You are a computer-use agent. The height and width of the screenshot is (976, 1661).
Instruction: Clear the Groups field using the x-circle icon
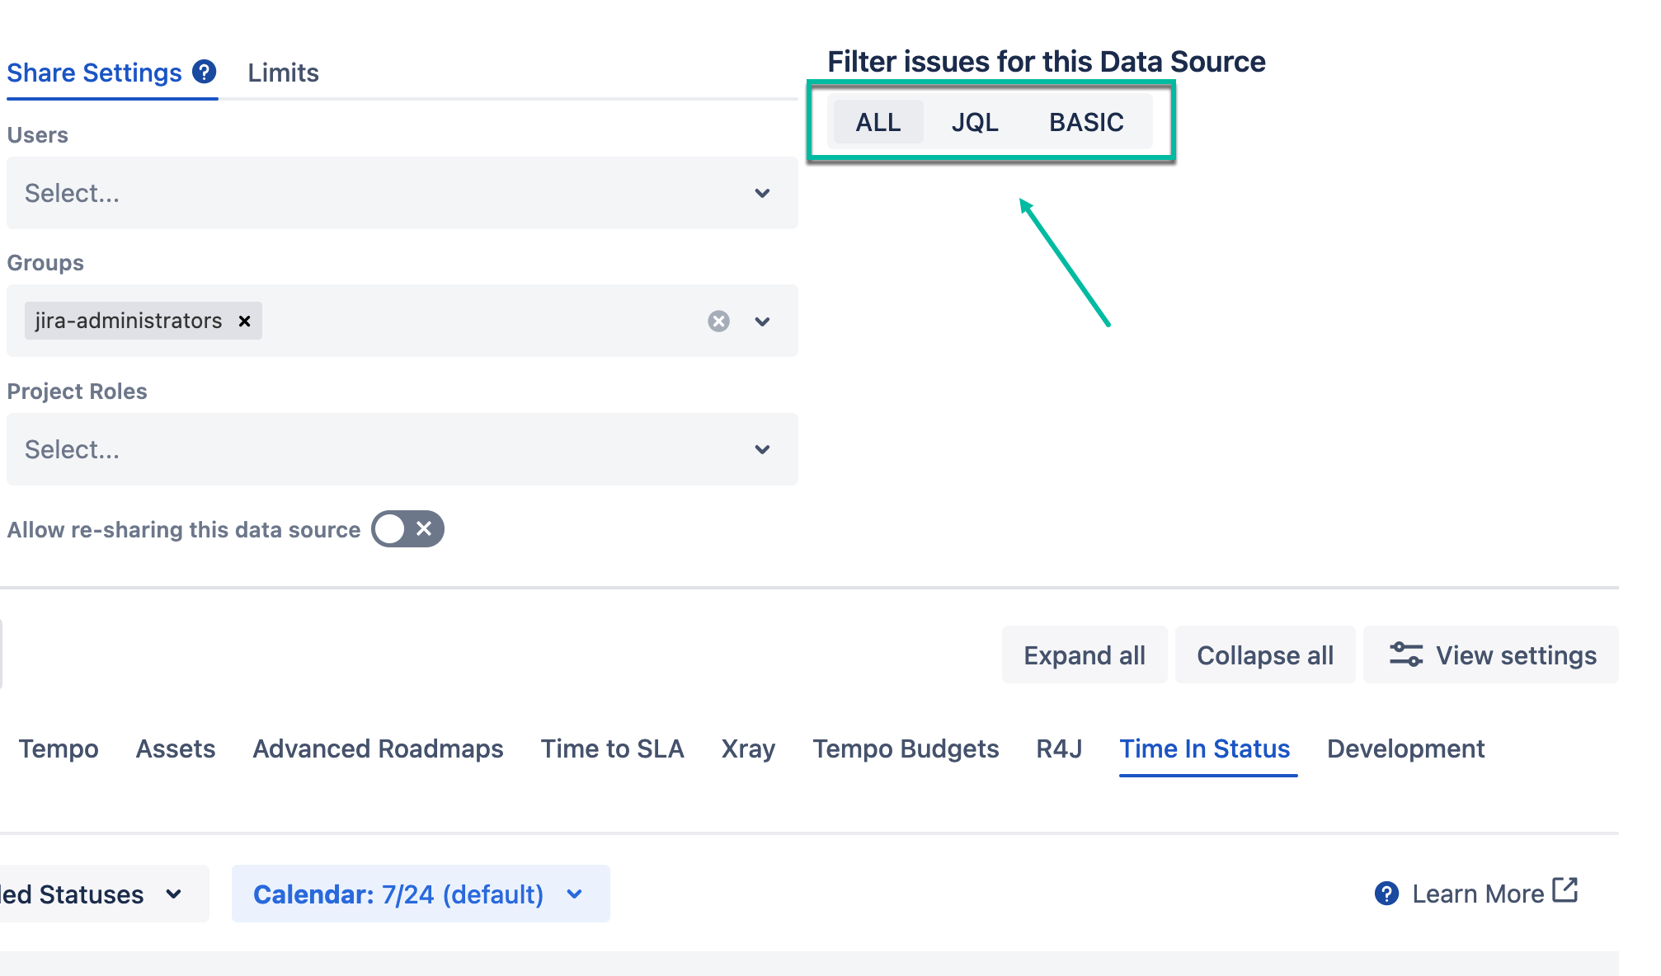[718, 321]
